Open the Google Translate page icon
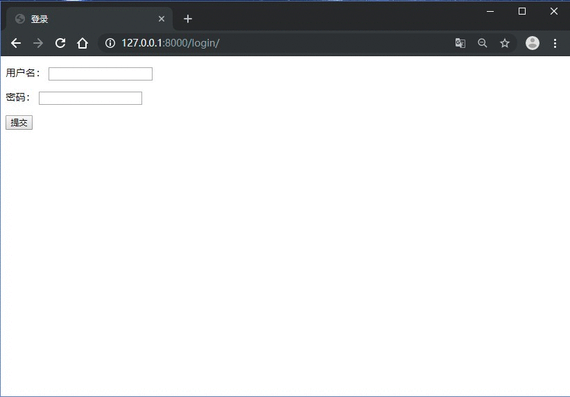Screen dimensions: 570x397 coord(460,43)
